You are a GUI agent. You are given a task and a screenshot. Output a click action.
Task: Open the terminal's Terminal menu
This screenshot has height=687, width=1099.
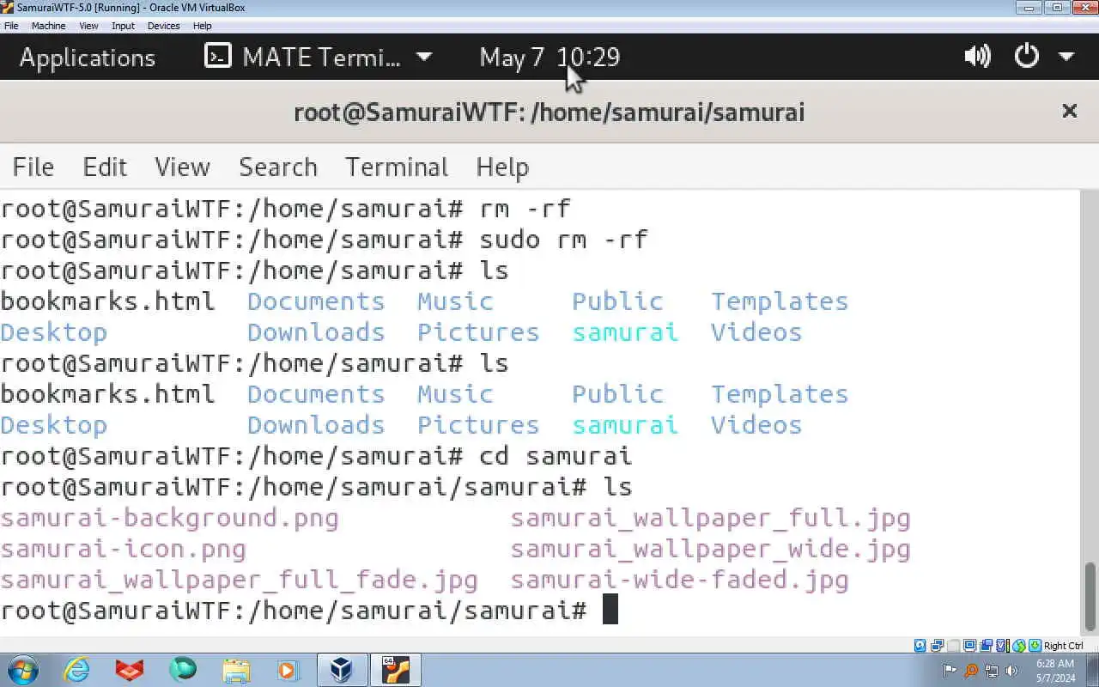click(x=397, y=167)
